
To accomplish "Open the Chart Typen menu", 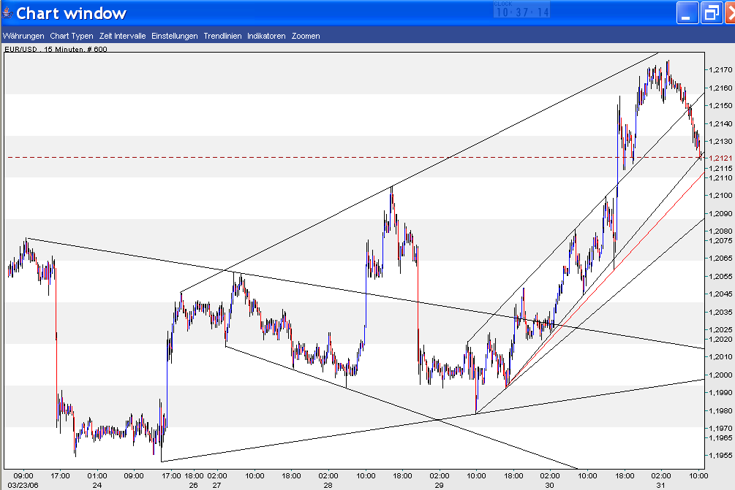I will (70, 35).
